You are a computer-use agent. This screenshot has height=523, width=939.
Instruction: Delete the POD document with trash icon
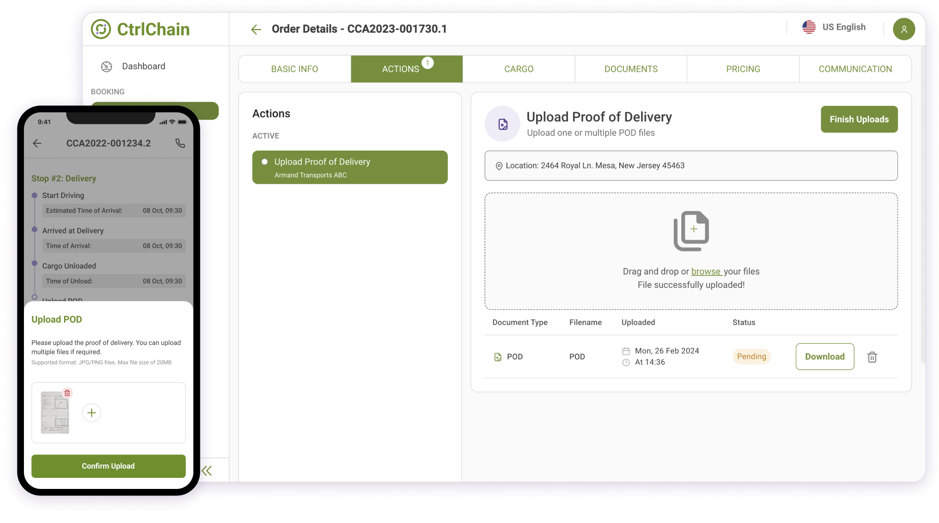coord(872,357)
